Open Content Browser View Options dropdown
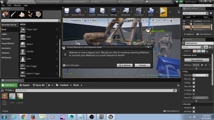 tap(171, 111)
